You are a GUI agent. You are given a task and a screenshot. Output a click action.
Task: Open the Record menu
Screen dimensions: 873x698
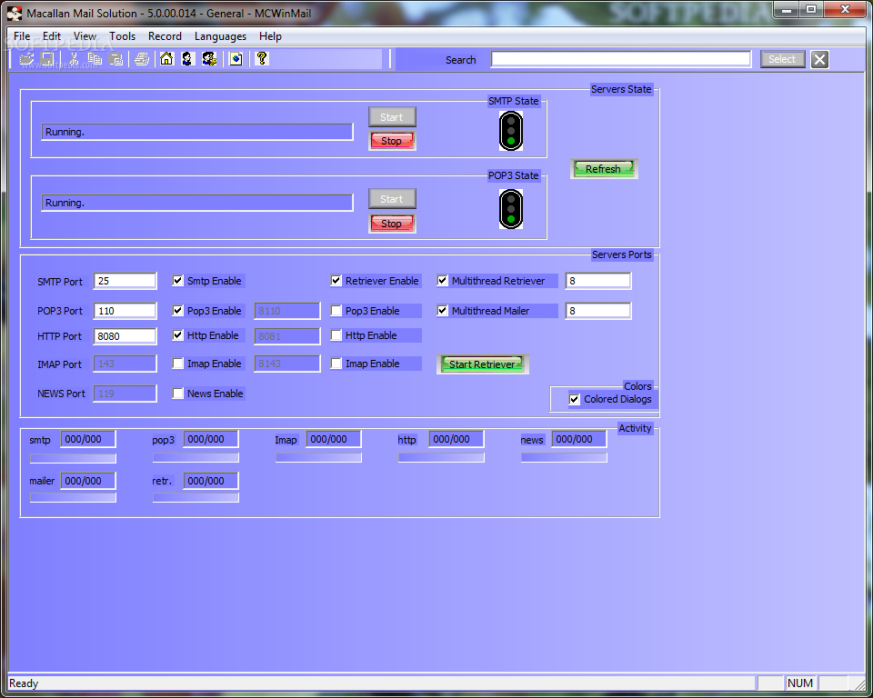pyautogui.click(x=165, y=36)
